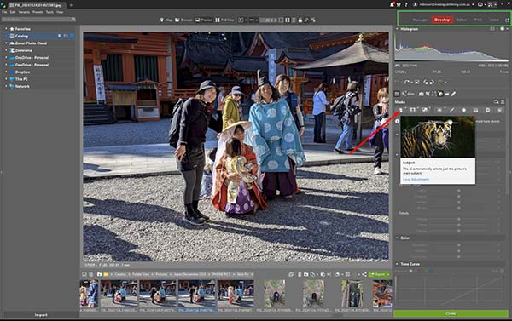Select Zonerama in the navigator tree
Viewport: 512px width, 321px height.
tap(24, 50)
